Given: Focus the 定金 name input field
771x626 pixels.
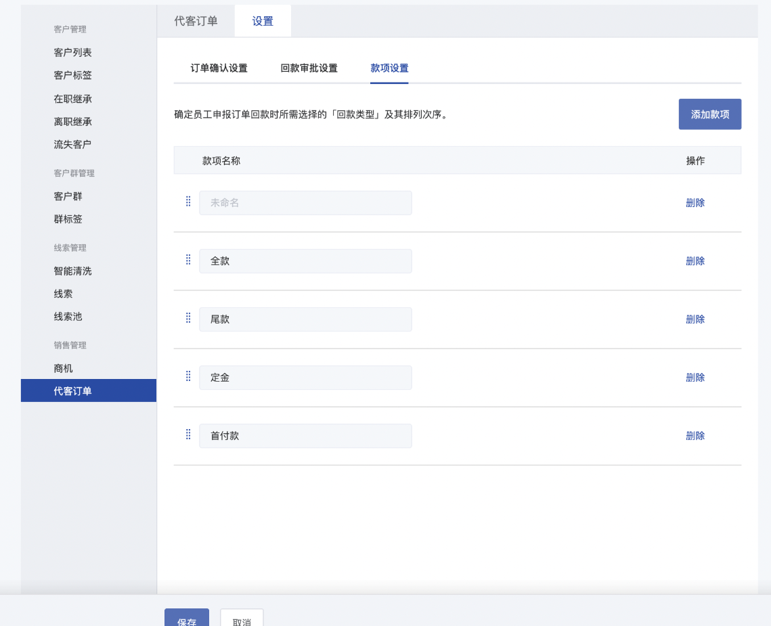Looking at the screenshot, I should pyautogui.click(x=305, y=378).
